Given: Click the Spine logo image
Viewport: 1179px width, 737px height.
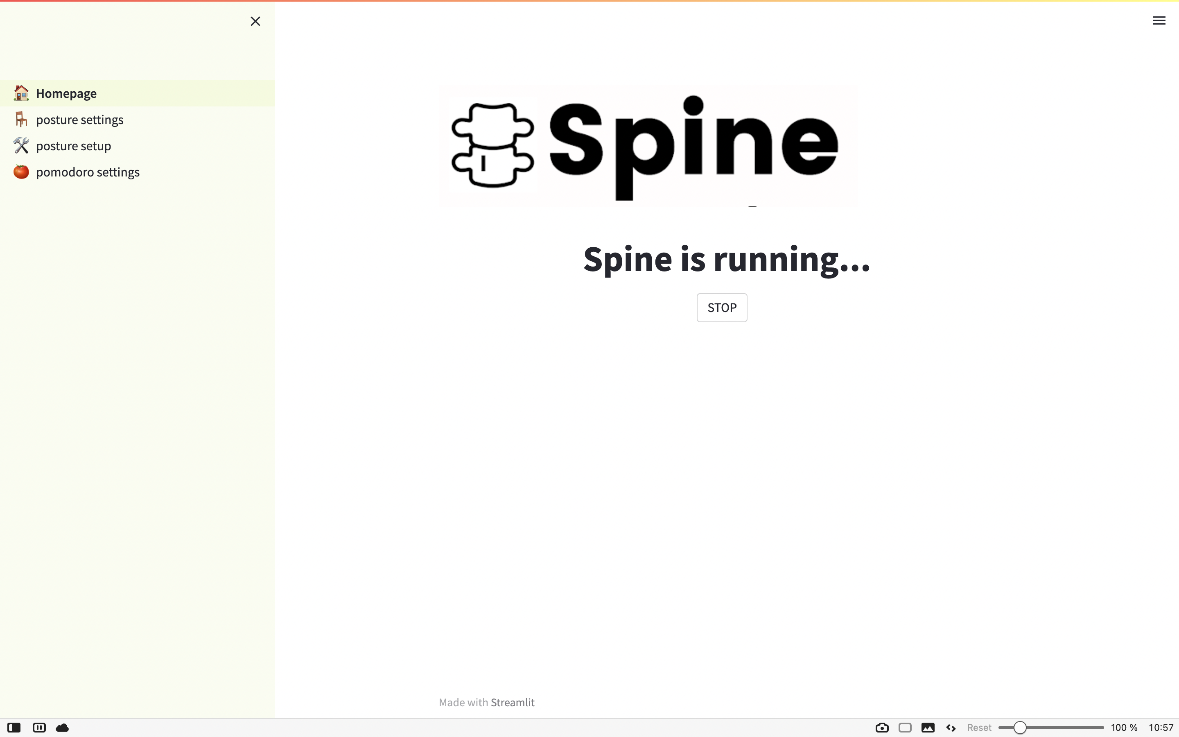Looking at the screenshot, I should tap(648, 146).
